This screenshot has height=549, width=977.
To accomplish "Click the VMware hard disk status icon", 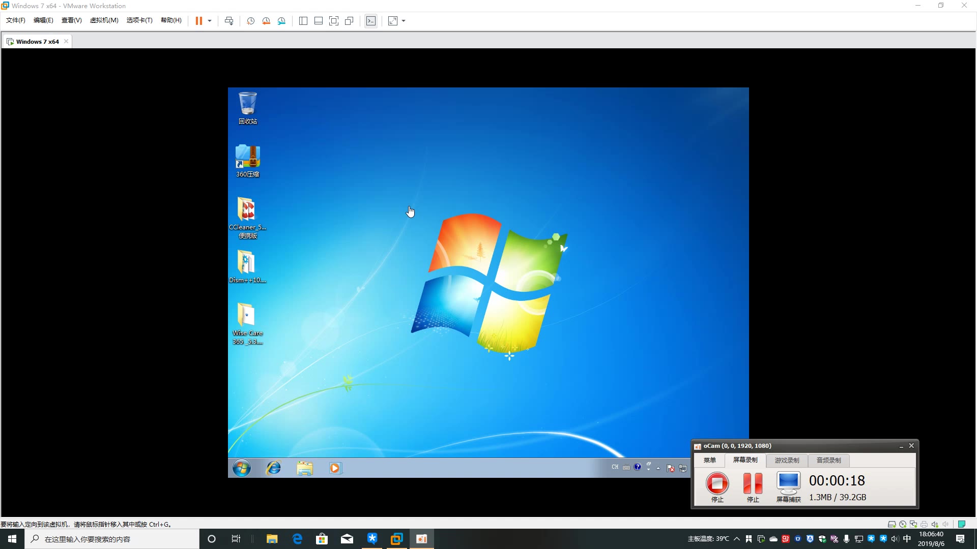I will point(892,524).
